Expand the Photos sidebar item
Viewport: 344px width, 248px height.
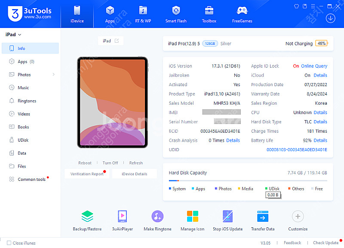click(x=54, y=75)
